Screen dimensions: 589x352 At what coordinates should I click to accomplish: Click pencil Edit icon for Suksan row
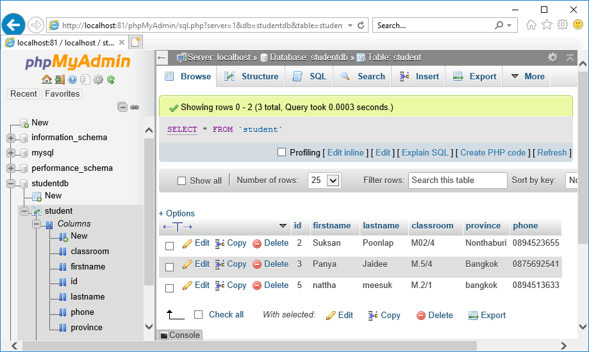pos(188,243)
